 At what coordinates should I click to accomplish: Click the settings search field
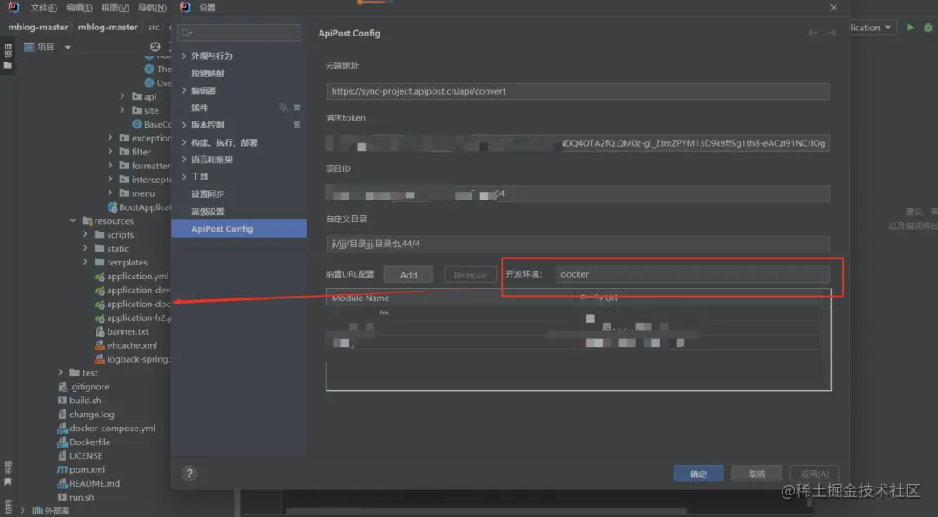pyautogui.click(x=240, y=33)
